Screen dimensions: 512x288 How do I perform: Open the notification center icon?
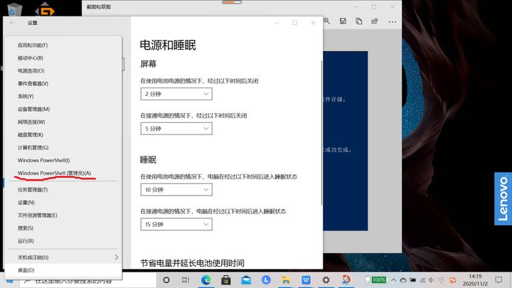(x=498, y=280)
